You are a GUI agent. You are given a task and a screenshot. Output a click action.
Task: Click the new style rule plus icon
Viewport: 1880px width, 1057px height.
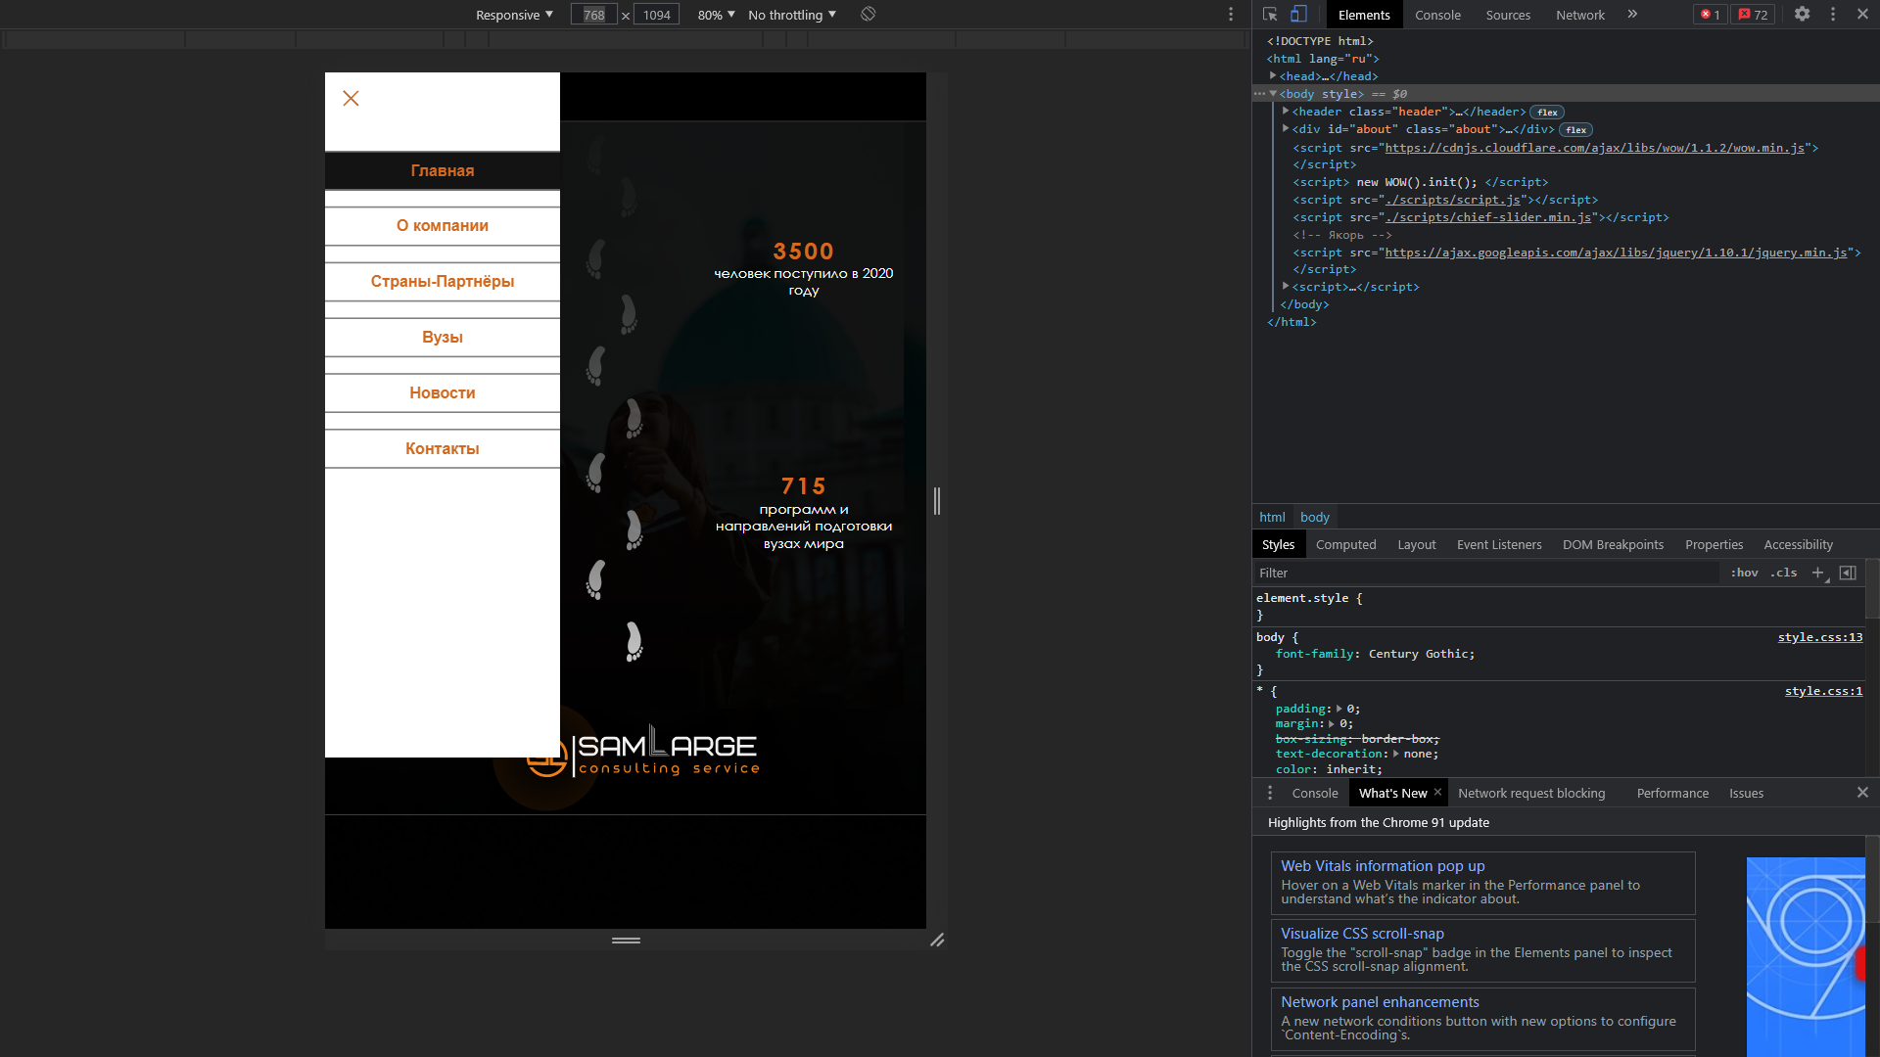1817,574
